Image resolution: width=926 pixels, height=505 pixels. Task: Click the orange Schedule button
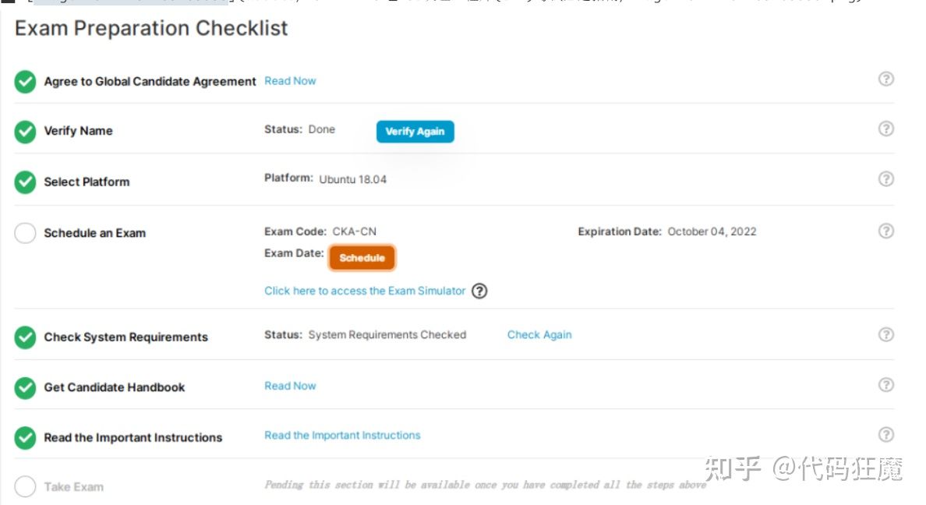tap(362, 258)
